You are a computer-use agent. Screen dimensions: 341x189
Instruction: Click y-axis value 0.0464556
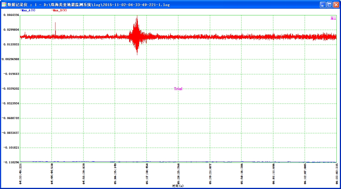pyautogui.click(x=11, y=15)
